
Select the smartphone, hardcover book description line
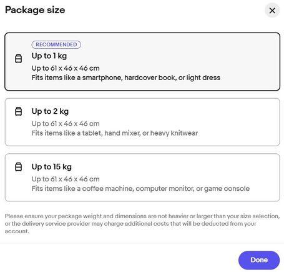pos(126,78)
